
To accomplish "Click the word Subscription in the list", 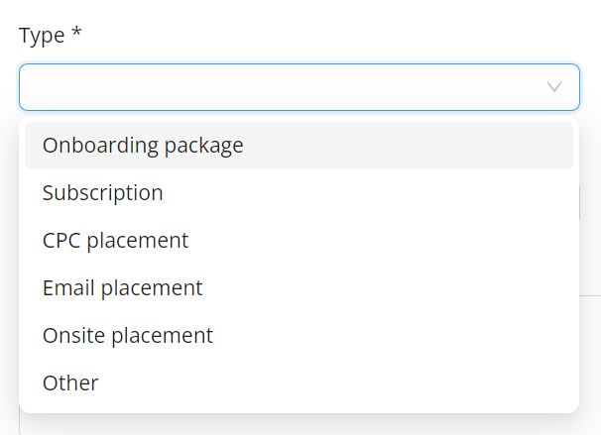I will [103, 193].
